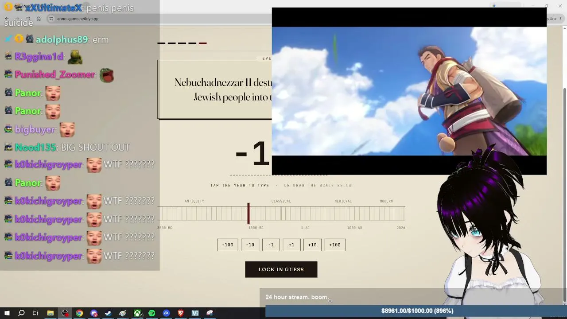Open the Windows Start menu

(7, 313)
